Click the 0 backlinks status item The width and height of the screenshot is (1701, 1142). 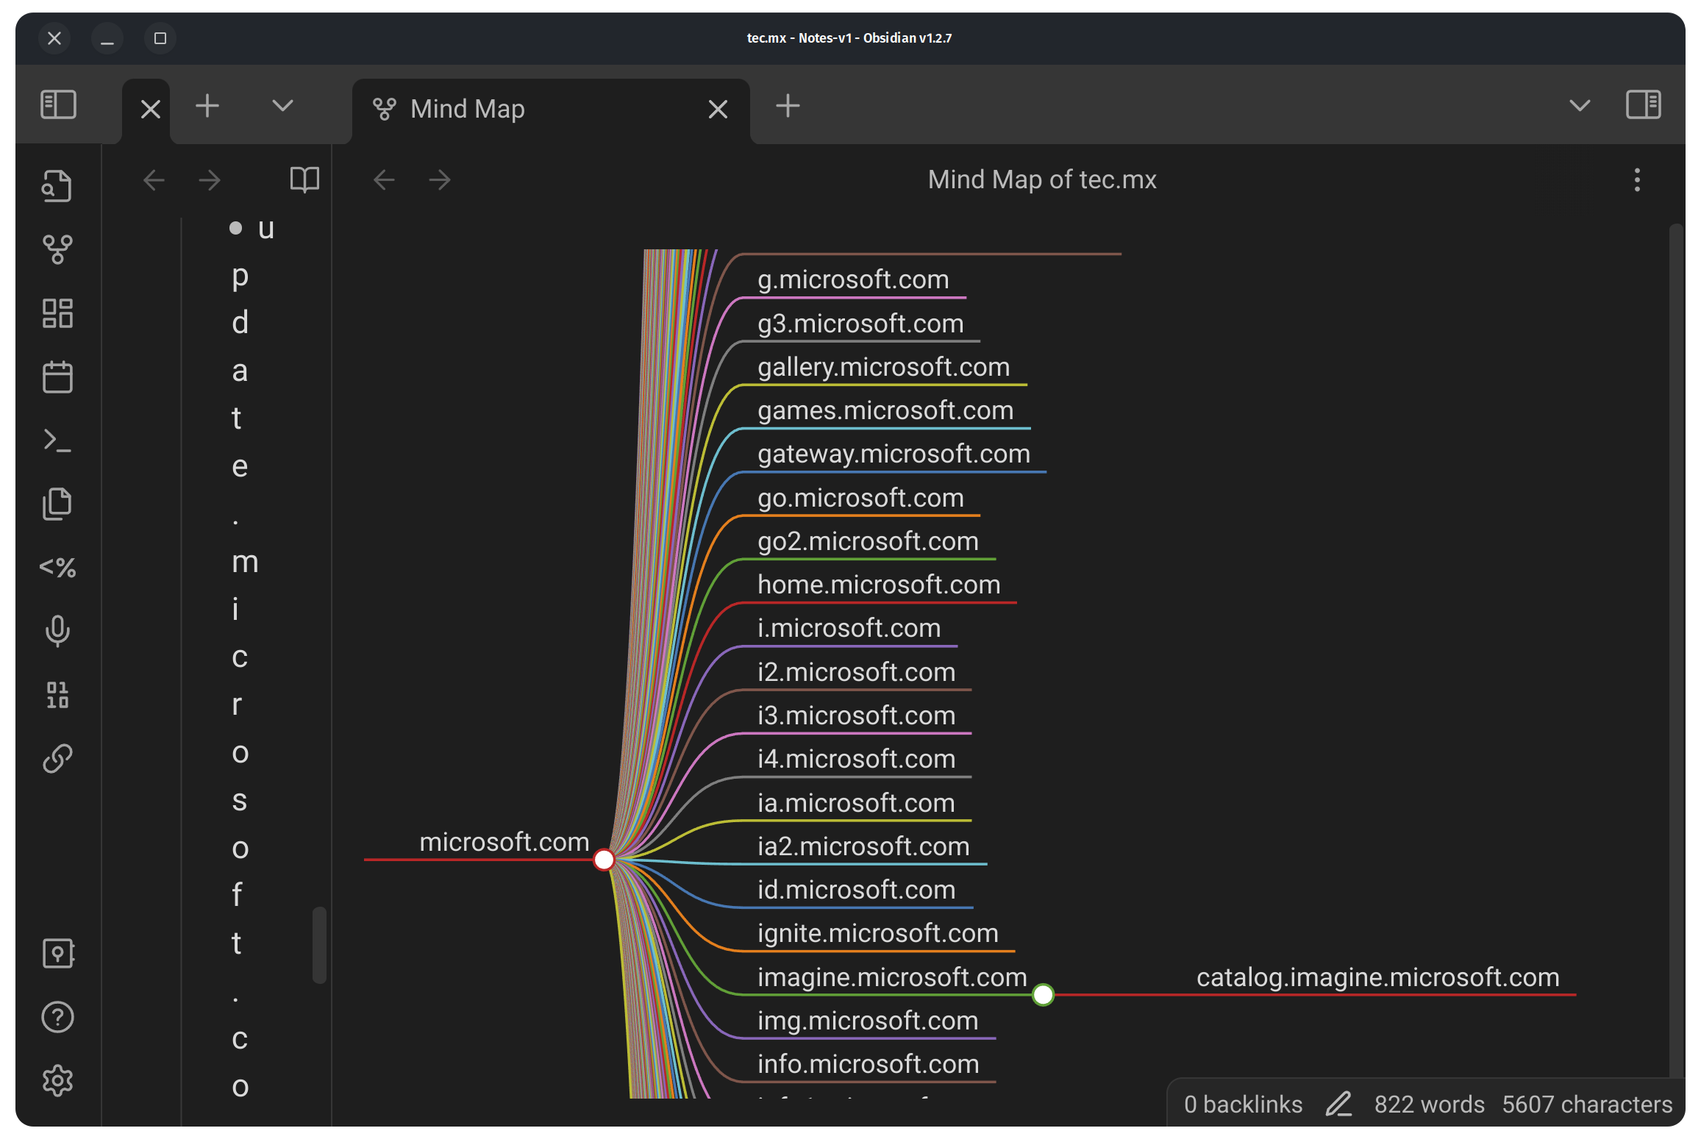pyautogui.click(x=1243, y=1104)
